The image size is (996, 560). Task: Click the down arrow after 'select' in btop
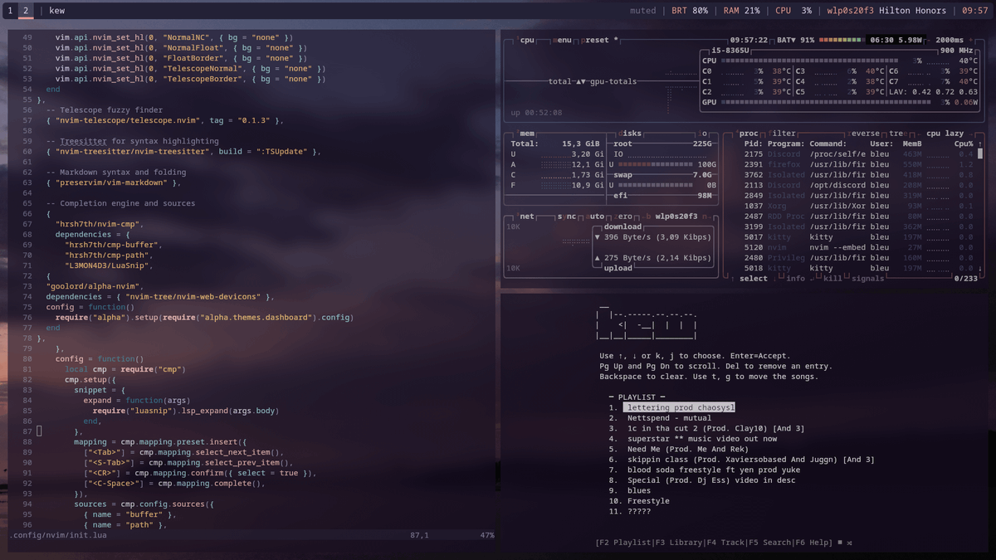click(775, 279)
